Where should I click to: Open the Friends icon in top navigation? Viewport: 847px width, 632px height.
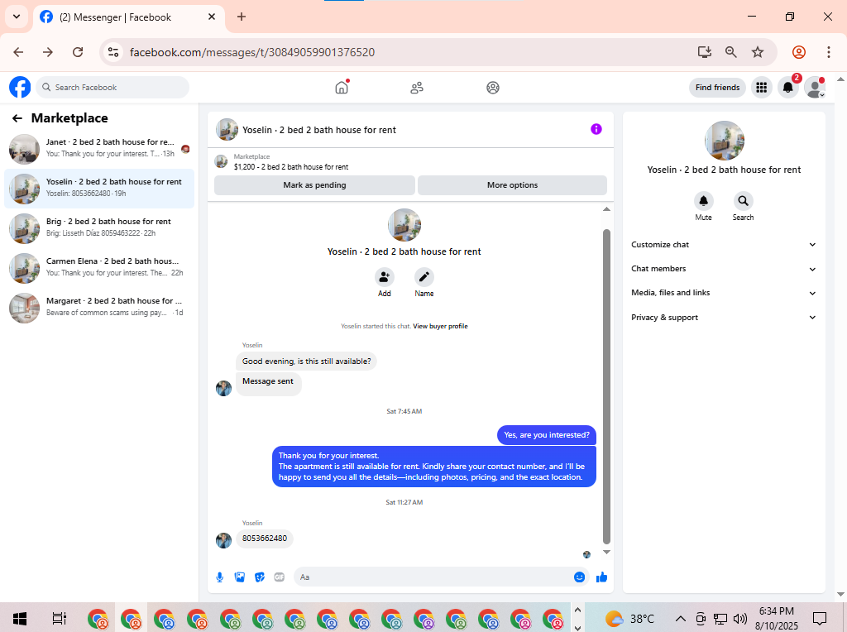(x=417, y=88)
